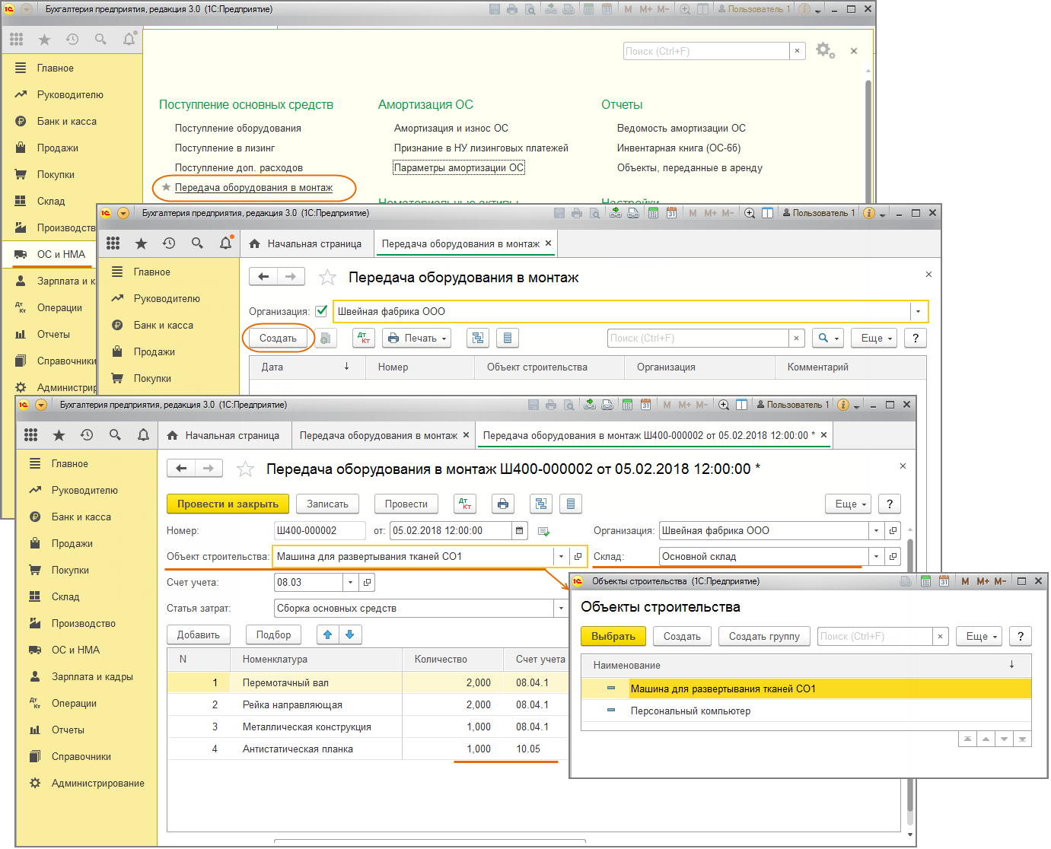Click the search field in the Объекты строительства window

coord(875,637)
